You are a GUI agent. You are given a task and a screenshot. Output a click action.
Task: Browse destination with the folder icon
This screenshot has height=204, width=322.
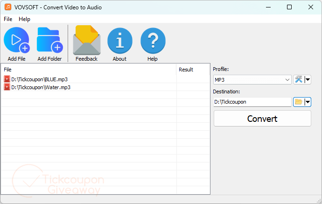coord(299,102)
